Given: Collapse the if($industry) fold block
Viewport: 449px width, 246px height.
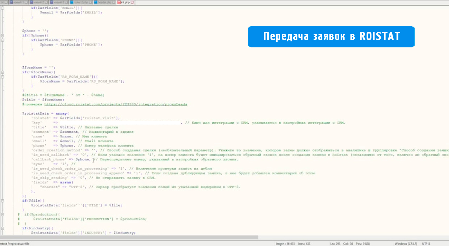Looking at the screenshot, I should 3,228.
